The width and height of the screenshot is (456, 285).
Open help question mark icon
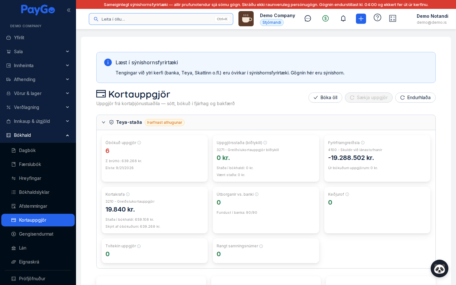[x=377, y=17]
